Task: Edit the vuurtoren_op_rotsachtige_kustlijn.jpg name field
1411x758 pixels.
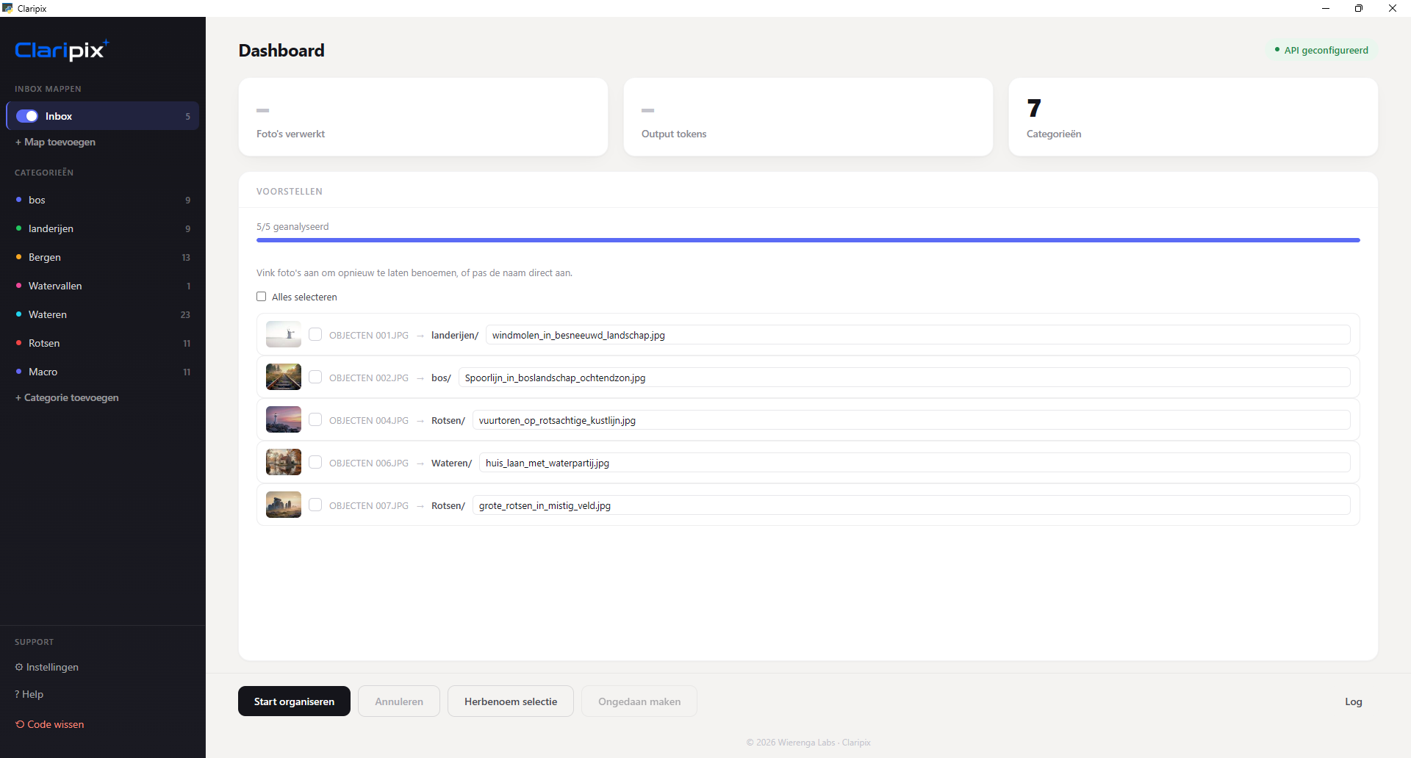Action: coord(911,420)
